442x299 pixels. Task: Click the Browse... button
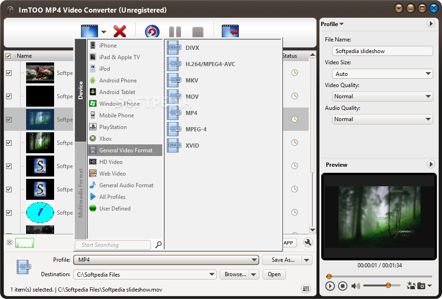(235, 274)
